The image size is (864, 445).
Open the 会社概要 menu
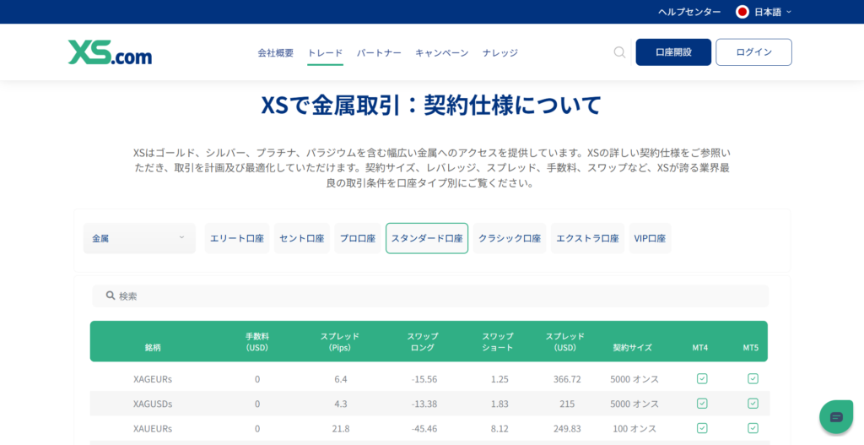[276, 53]
